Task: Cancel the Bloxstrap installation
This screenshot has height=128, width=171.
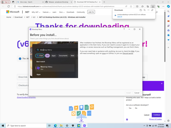Action: tap(137, 93)
